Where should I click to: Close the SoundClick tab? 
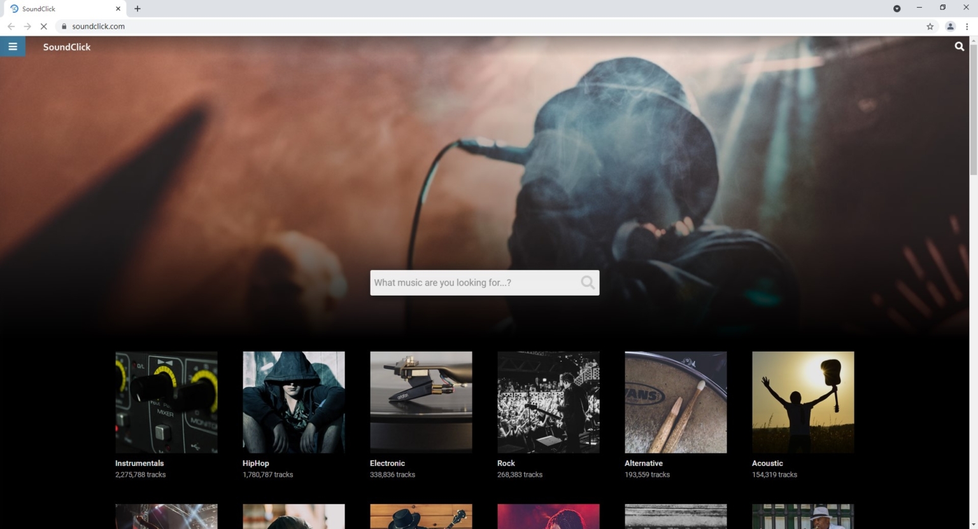pos(118,8)
